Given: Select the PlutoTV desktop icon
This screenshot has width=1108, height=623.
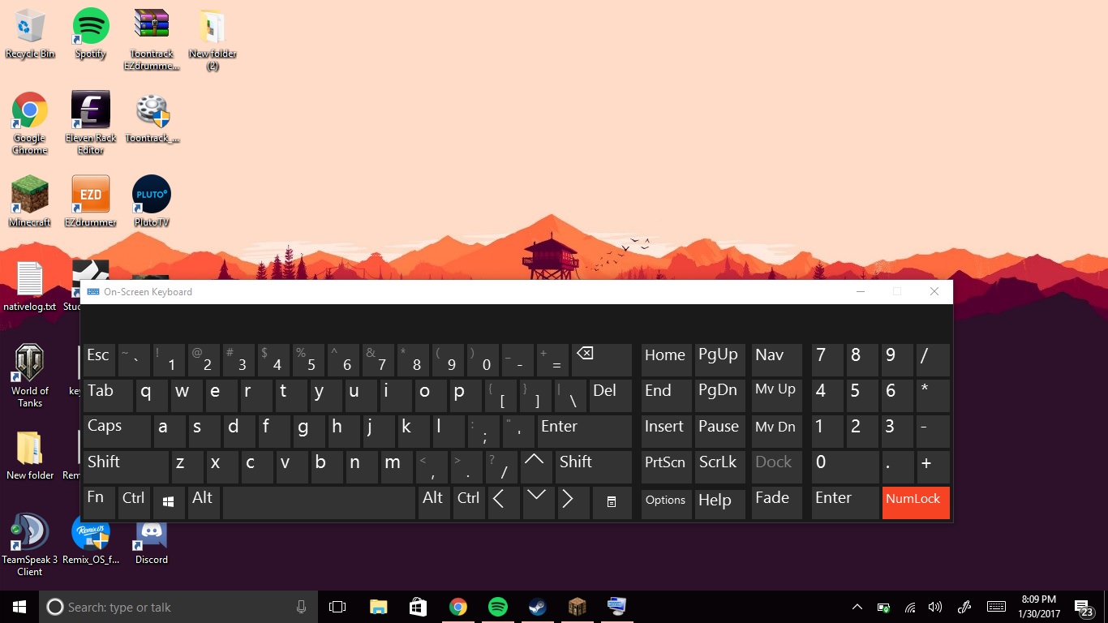Looking at the screenshot, I should tap(152, 202).
